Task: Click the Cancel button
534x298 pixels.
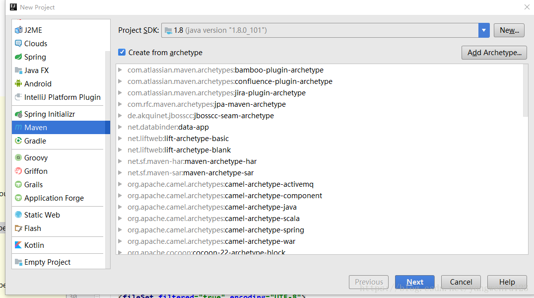Action: pos(461,282)
